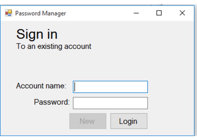Maximize the Password Manager window

tap(159, 13)
